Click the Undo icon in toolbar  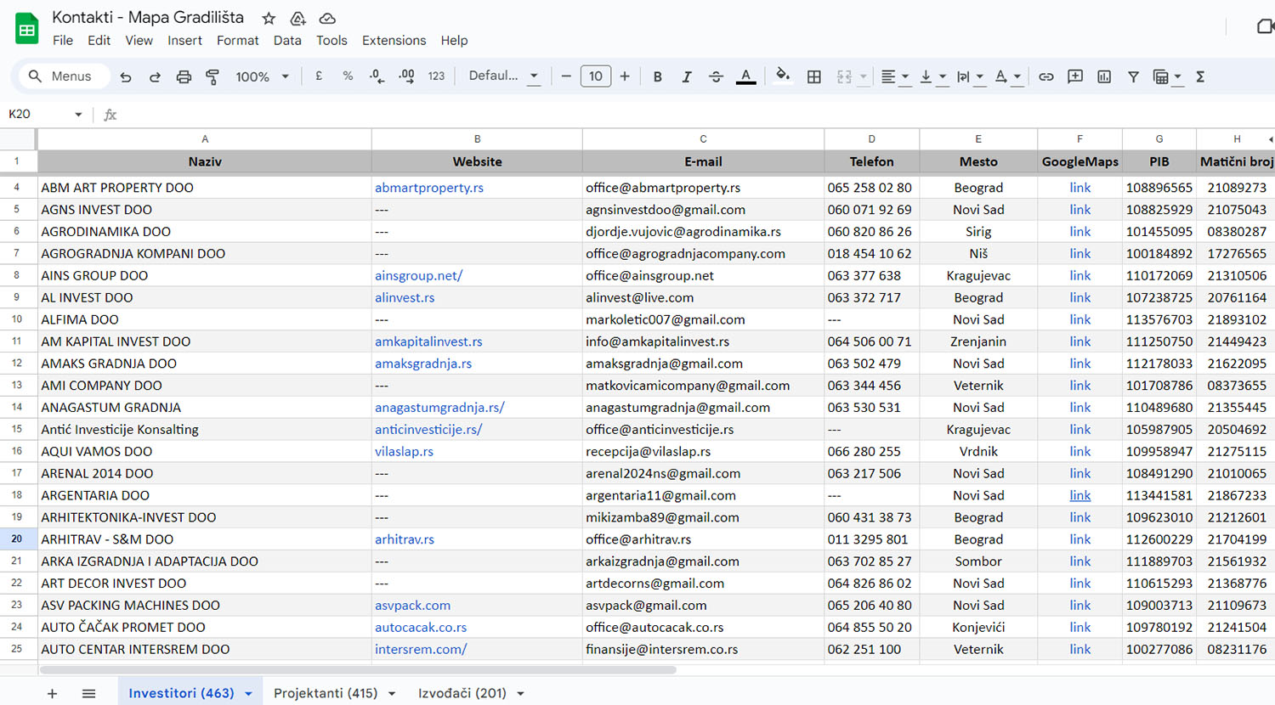[126, 76]
